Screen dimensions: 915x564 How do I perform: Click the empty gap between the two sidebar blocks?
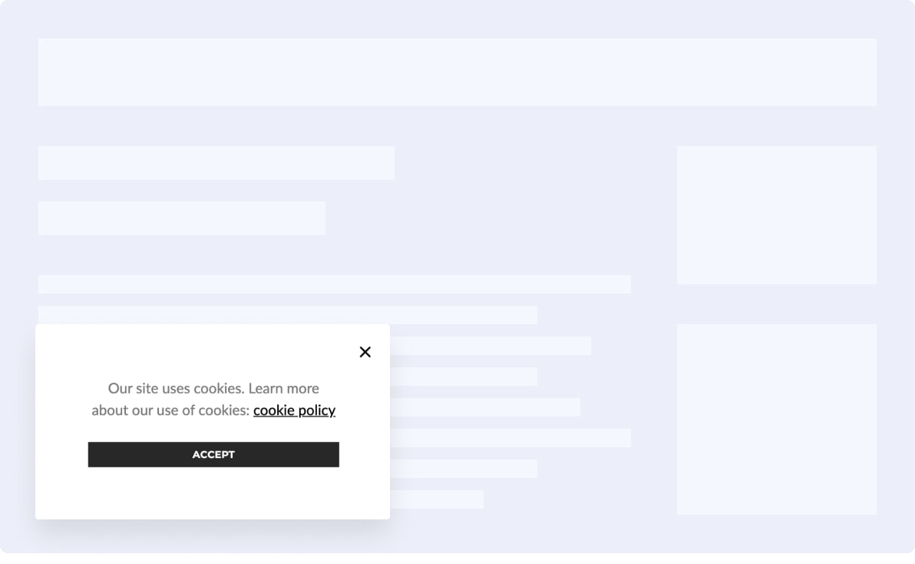point(776,304)
